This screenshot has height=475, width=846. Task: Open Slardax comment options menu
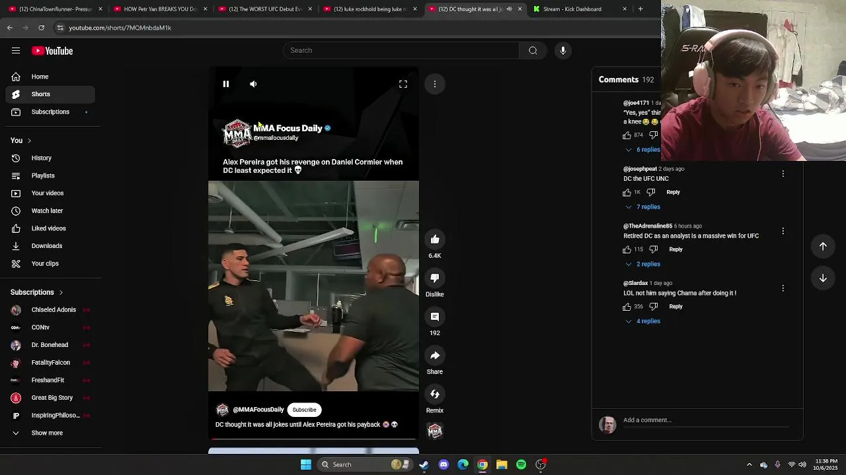783,288
